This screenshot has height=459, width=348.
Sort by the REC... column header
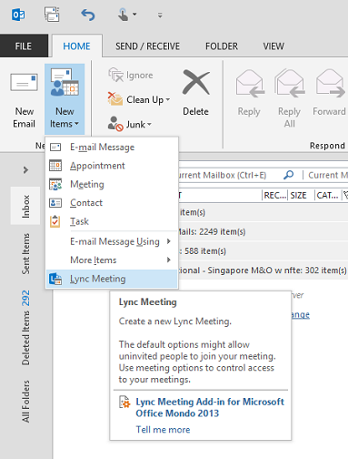click(274, 195)
